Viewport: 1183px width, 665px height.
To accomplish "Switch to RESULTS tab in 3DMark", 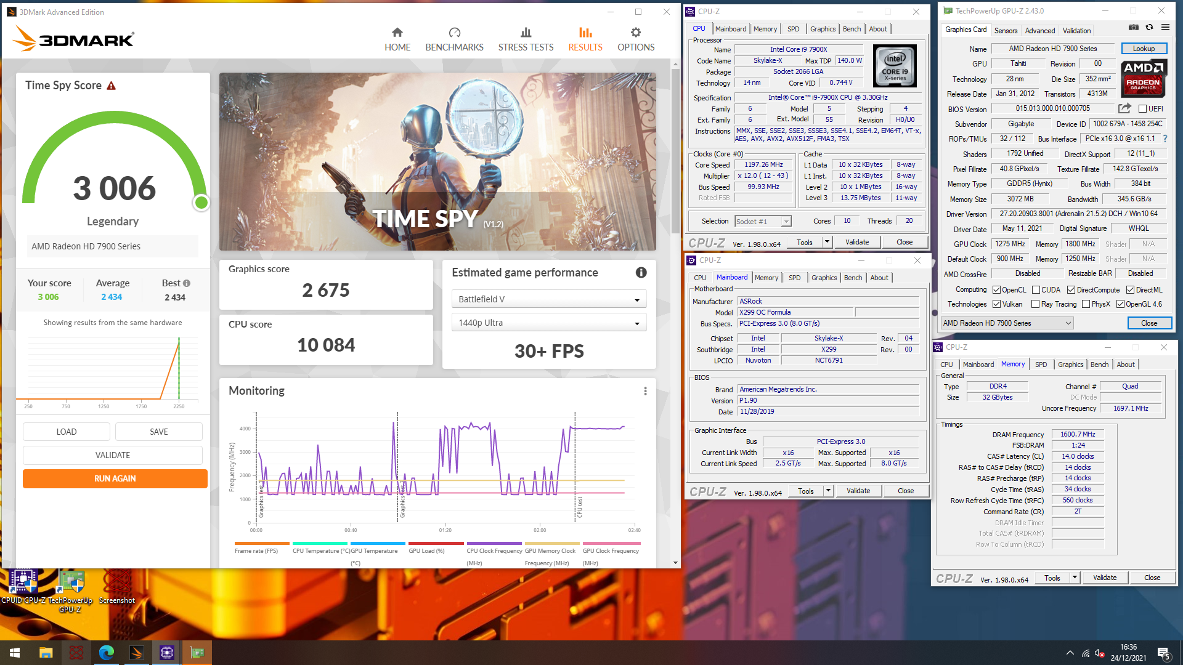I will (x=585, y=39).
